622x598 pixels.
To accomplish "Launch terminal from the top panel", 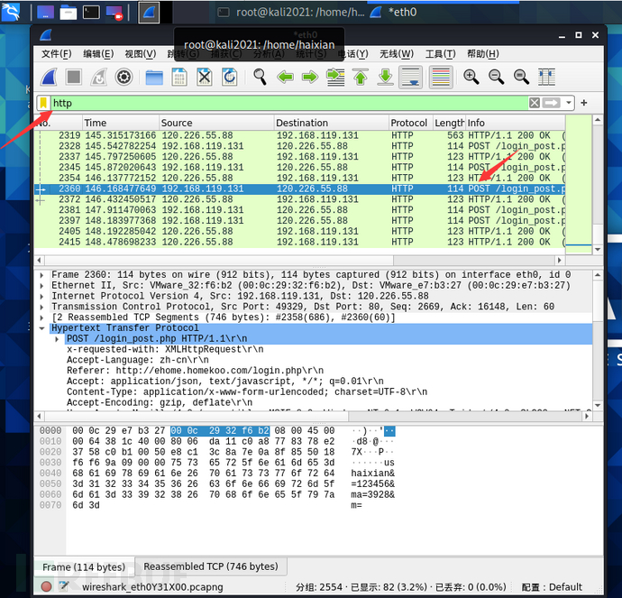I will (91, 13).
